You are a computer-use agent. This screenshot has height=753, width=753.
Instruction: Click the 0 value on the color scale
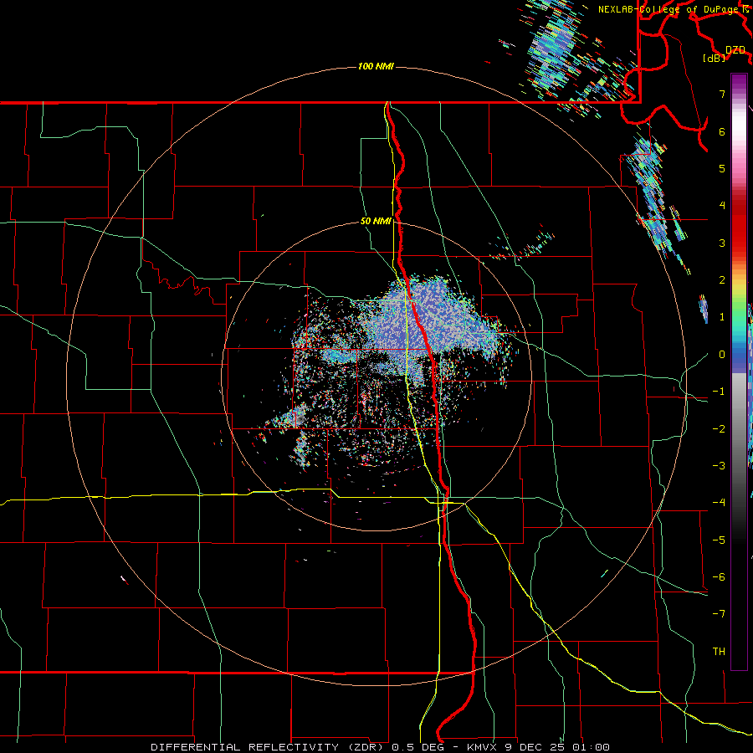click(722, 355)
